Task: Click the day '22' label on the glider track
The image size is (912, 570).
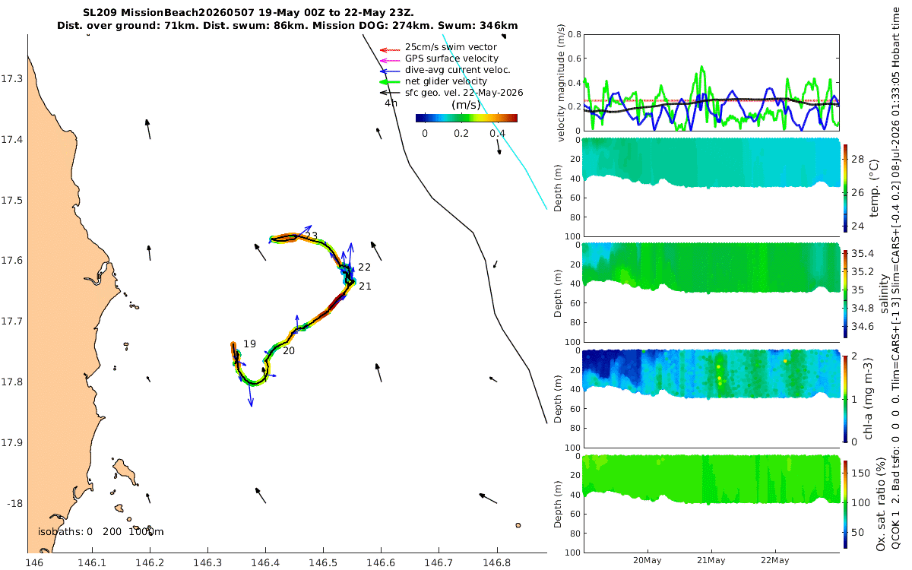Action: pos(364,268)
